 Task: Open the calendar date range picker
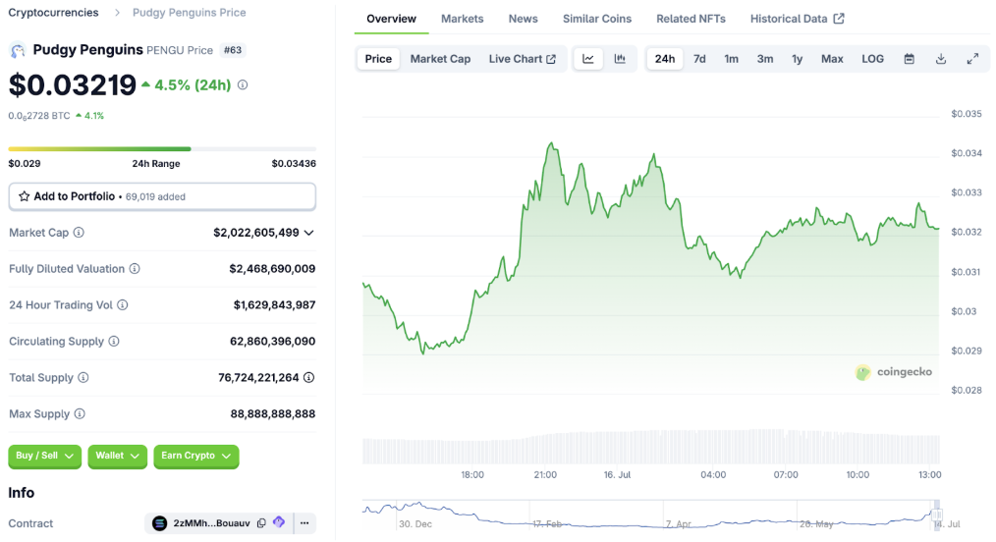909,59
